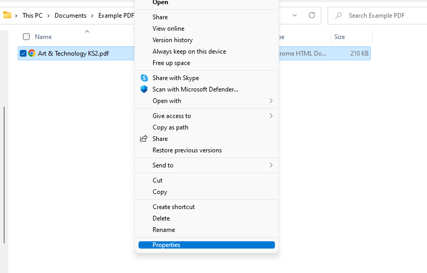427x273 pixels.
Task: Expand the Send to submenu arrow
Action: [x=271, y=165]
